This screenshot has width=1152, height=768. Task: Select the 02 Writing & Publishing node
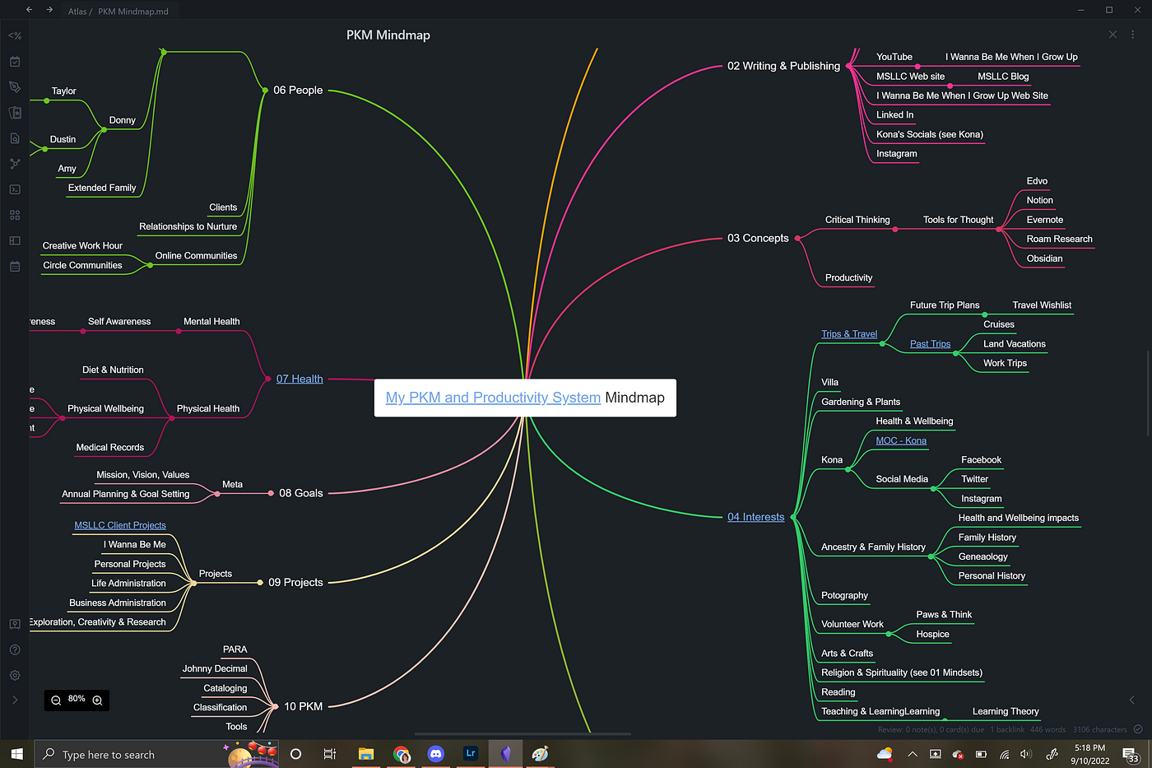click(783, 66)
